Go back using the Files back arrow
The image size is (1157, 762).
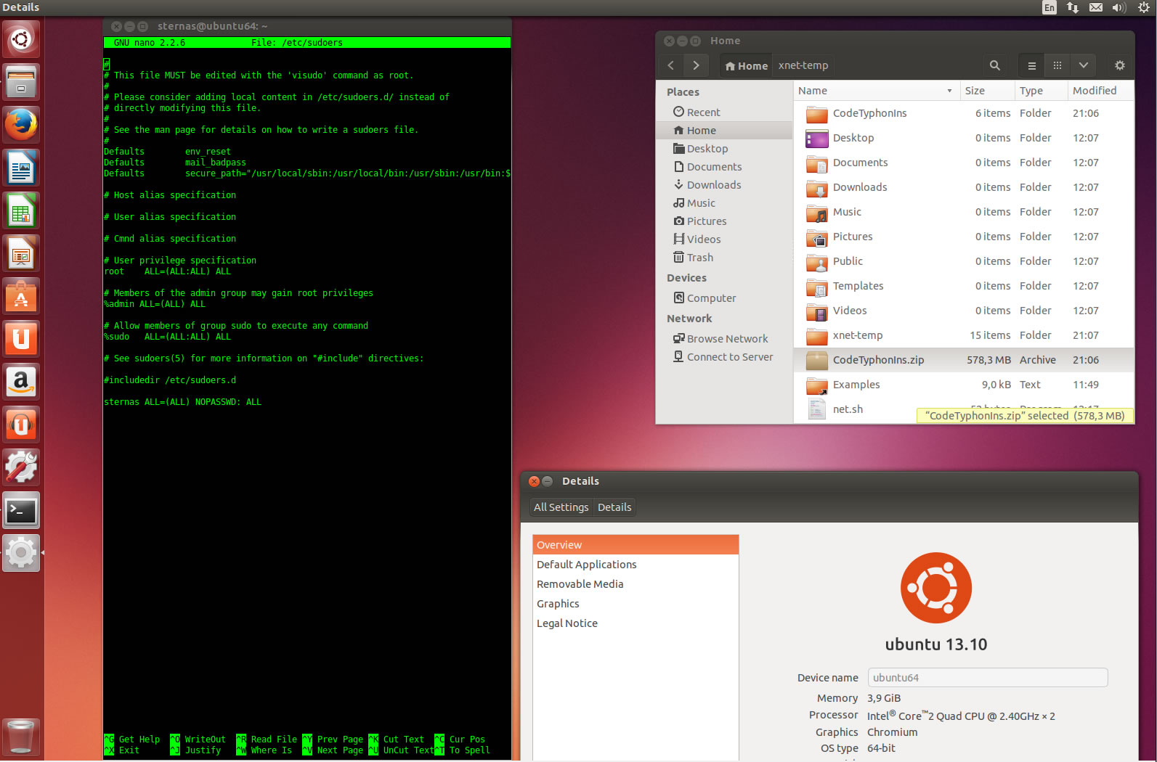pos(671,65)
